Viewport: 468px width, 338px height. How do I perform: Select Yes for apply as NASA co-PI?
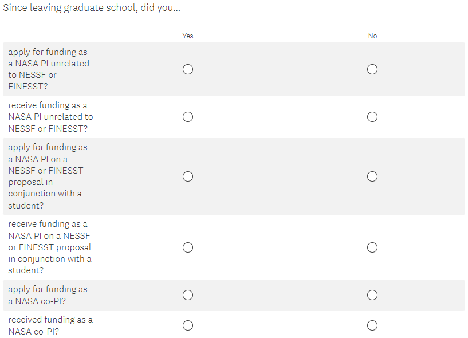click(188, 295)
